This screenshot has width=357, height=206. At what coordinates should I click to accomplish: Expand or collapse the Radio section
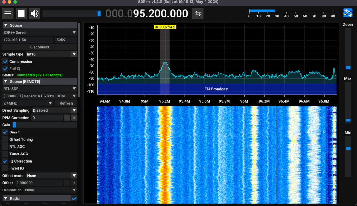coord(36,199)
